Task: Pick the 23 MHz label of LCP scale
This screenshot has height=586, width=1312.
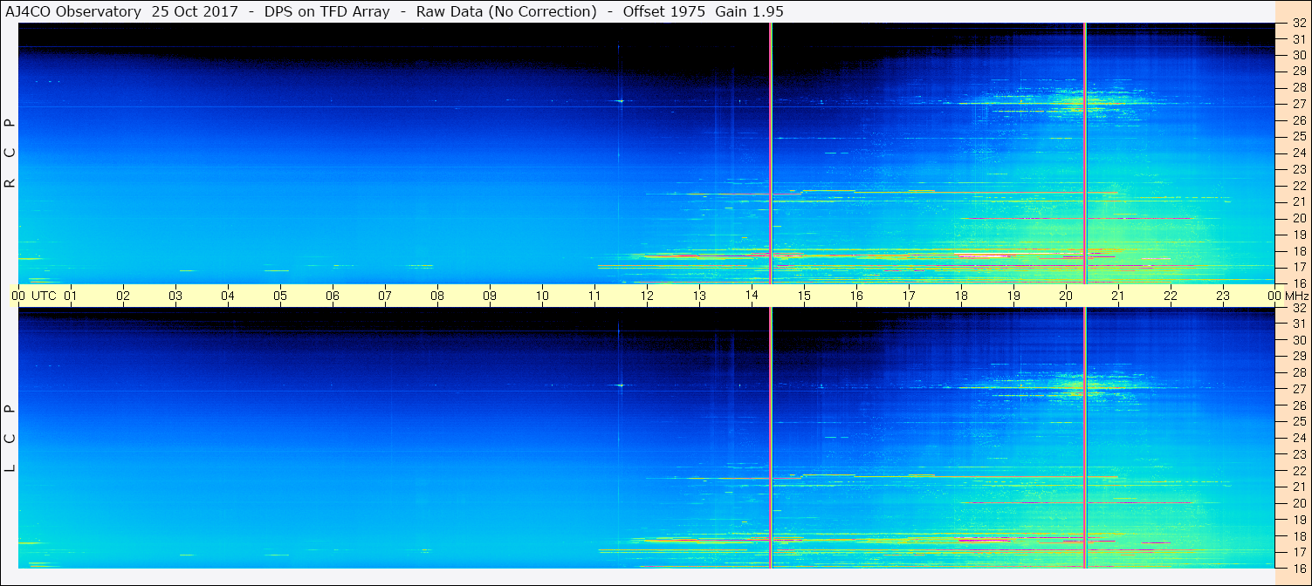Action: click(x=1299, y=454)
